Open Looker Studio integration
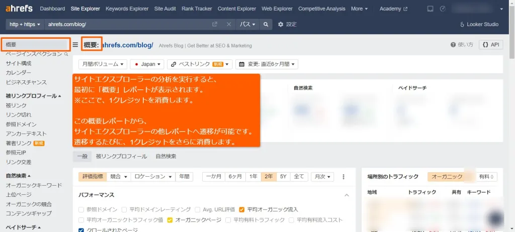 coord(479,24)
